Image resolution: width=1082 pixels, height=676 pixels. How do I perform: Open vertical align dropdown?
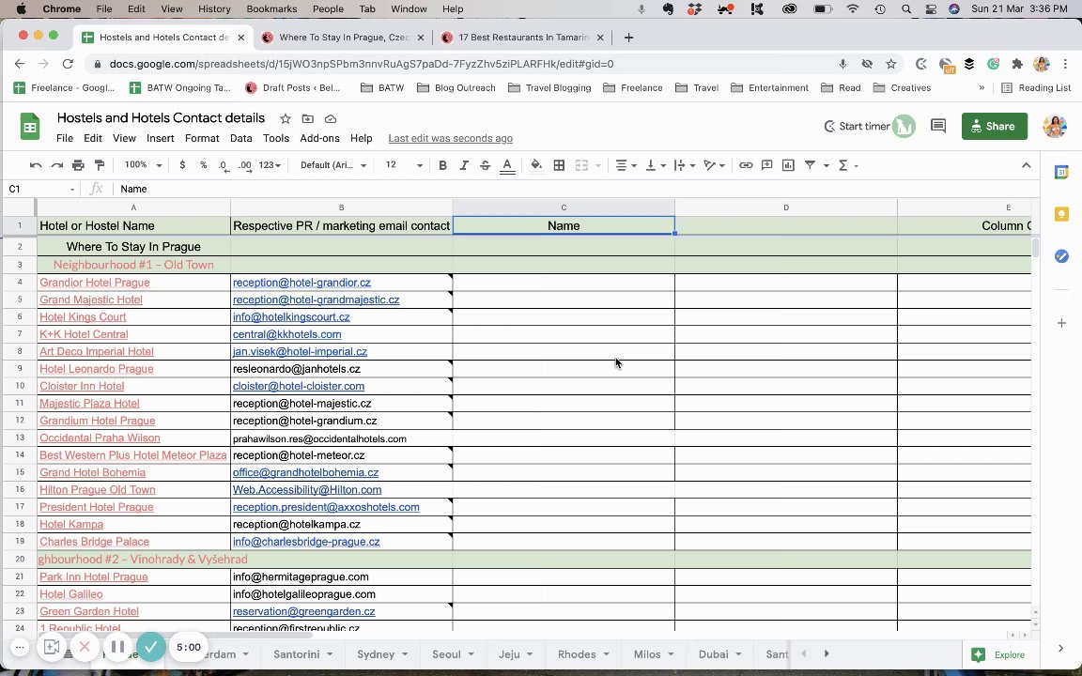(x=655, y=165)
